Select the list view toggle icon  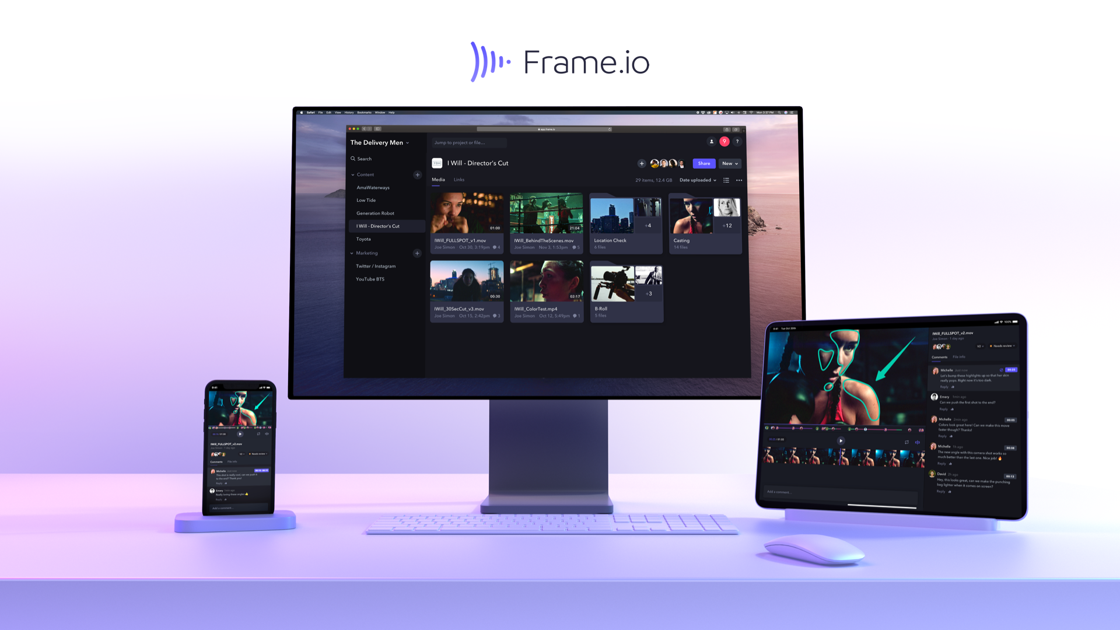(726, 180)
